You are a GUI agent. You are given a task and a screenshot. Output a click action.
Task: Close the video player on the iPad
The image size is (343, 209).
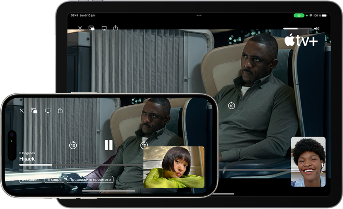80,28
